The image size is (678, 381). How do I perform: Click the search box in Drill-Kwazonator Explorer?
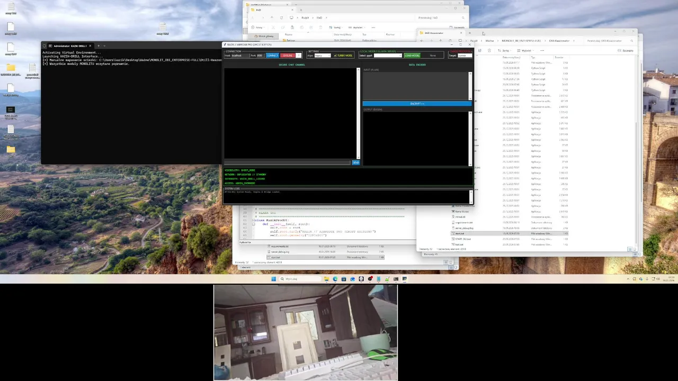pyautogui.click(x=609, y=41)
